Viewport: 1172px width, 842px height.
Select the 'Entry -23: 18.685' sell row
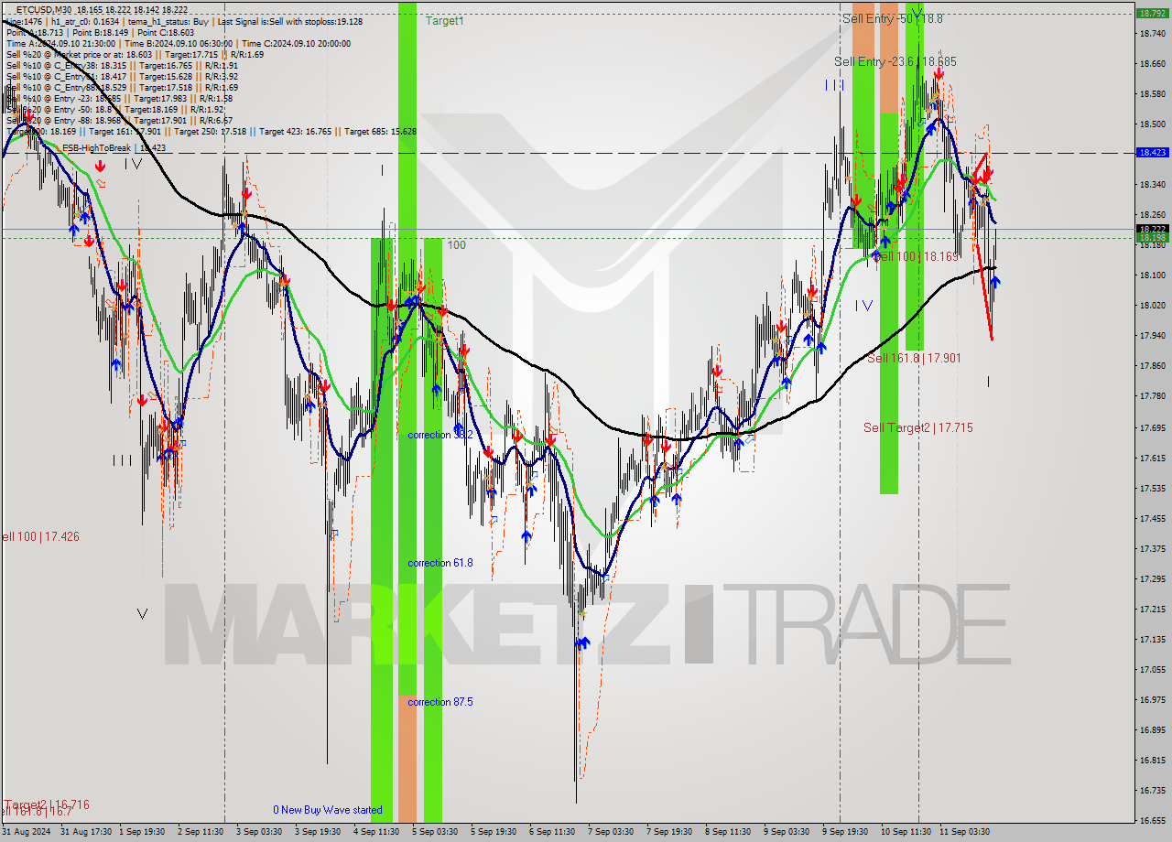(119, 98)
